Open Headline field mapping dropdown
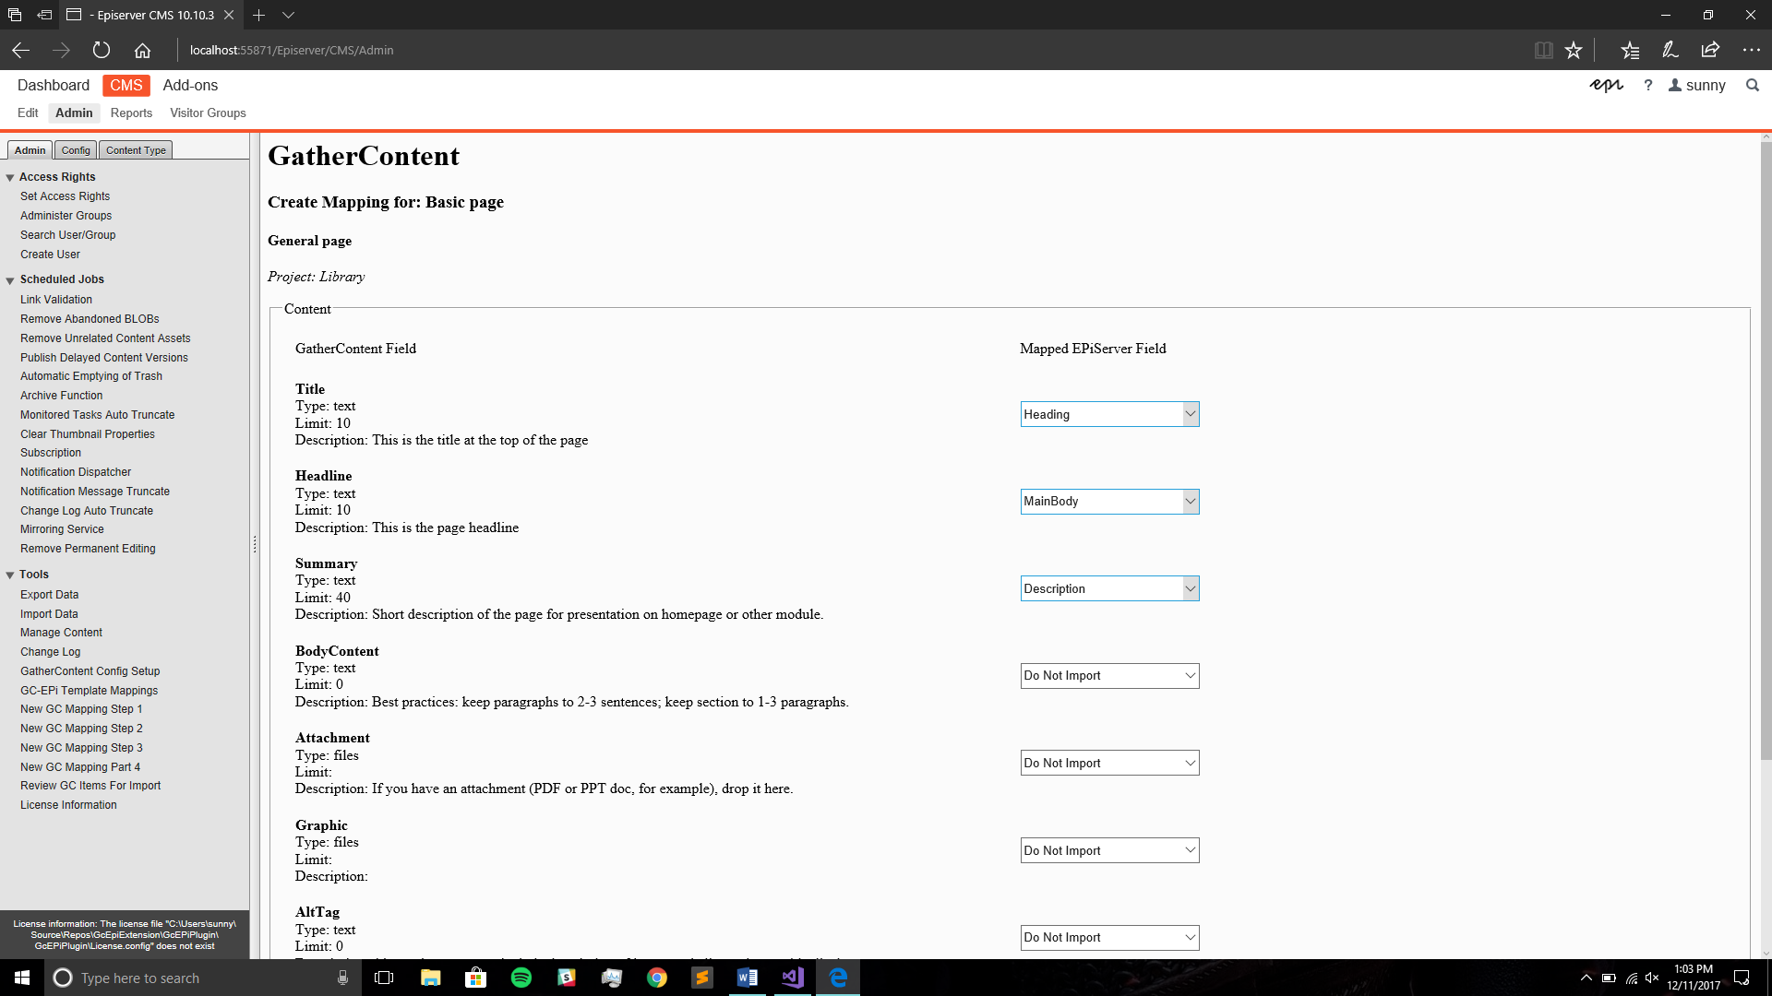 point(1109,502)
